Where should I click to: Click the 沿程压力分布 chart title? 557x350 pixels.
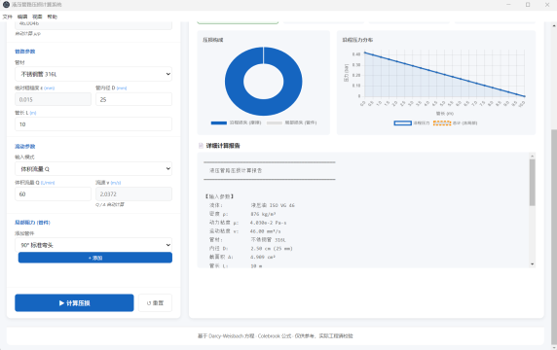coord(357,40)
